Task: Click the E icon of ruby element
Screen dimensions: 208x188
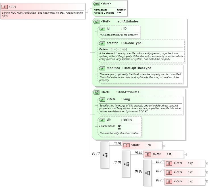Action: pos(5,7)
